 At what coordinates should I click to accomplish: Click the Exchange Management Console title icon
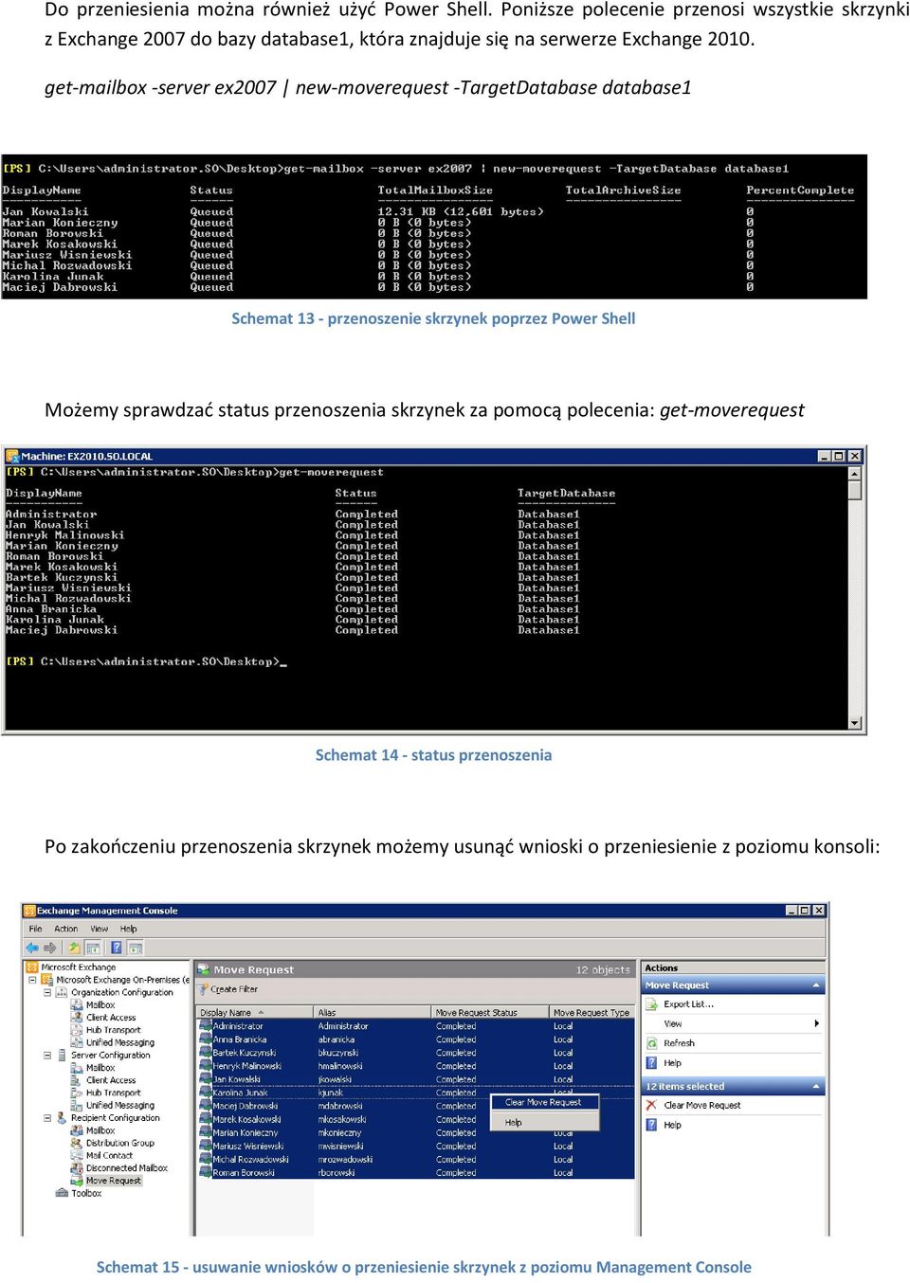click(29, 911)
